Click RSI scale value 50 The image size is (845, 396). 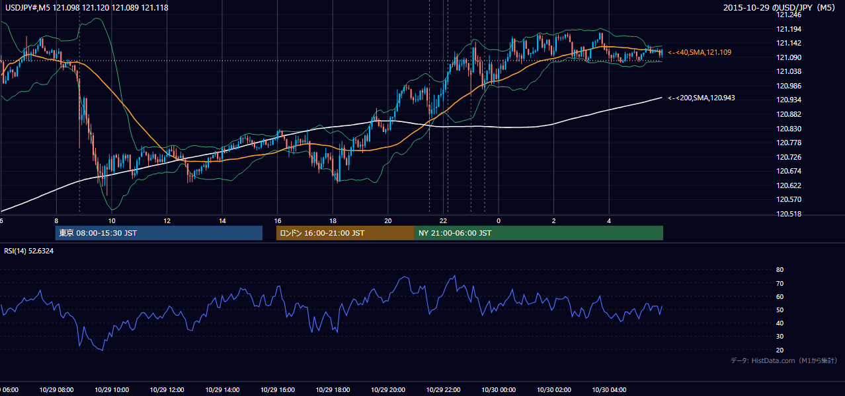coord(780,310)
